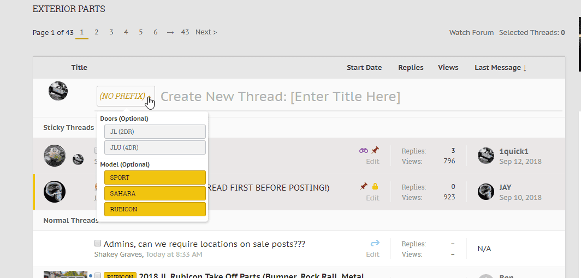Viewport: 581px width, 278px height.
Task: Select the JL (2DR) prefix option
Action: click(x=155, y=132)
